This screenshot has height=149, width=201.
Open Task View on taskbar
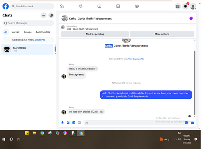[19, 139]
